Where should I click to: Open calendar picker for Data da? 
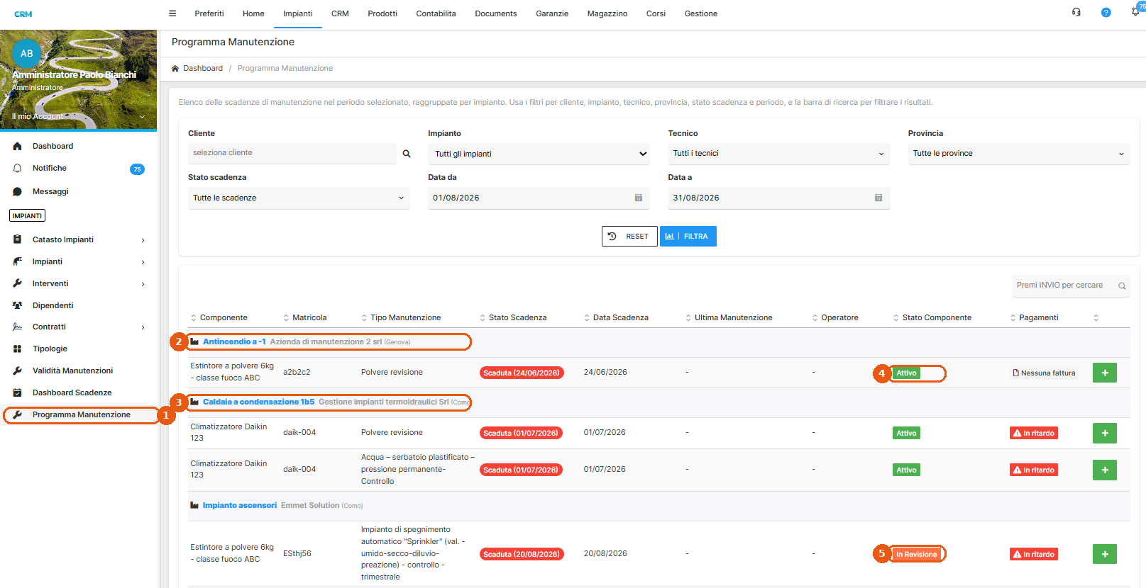click(638, 198)
